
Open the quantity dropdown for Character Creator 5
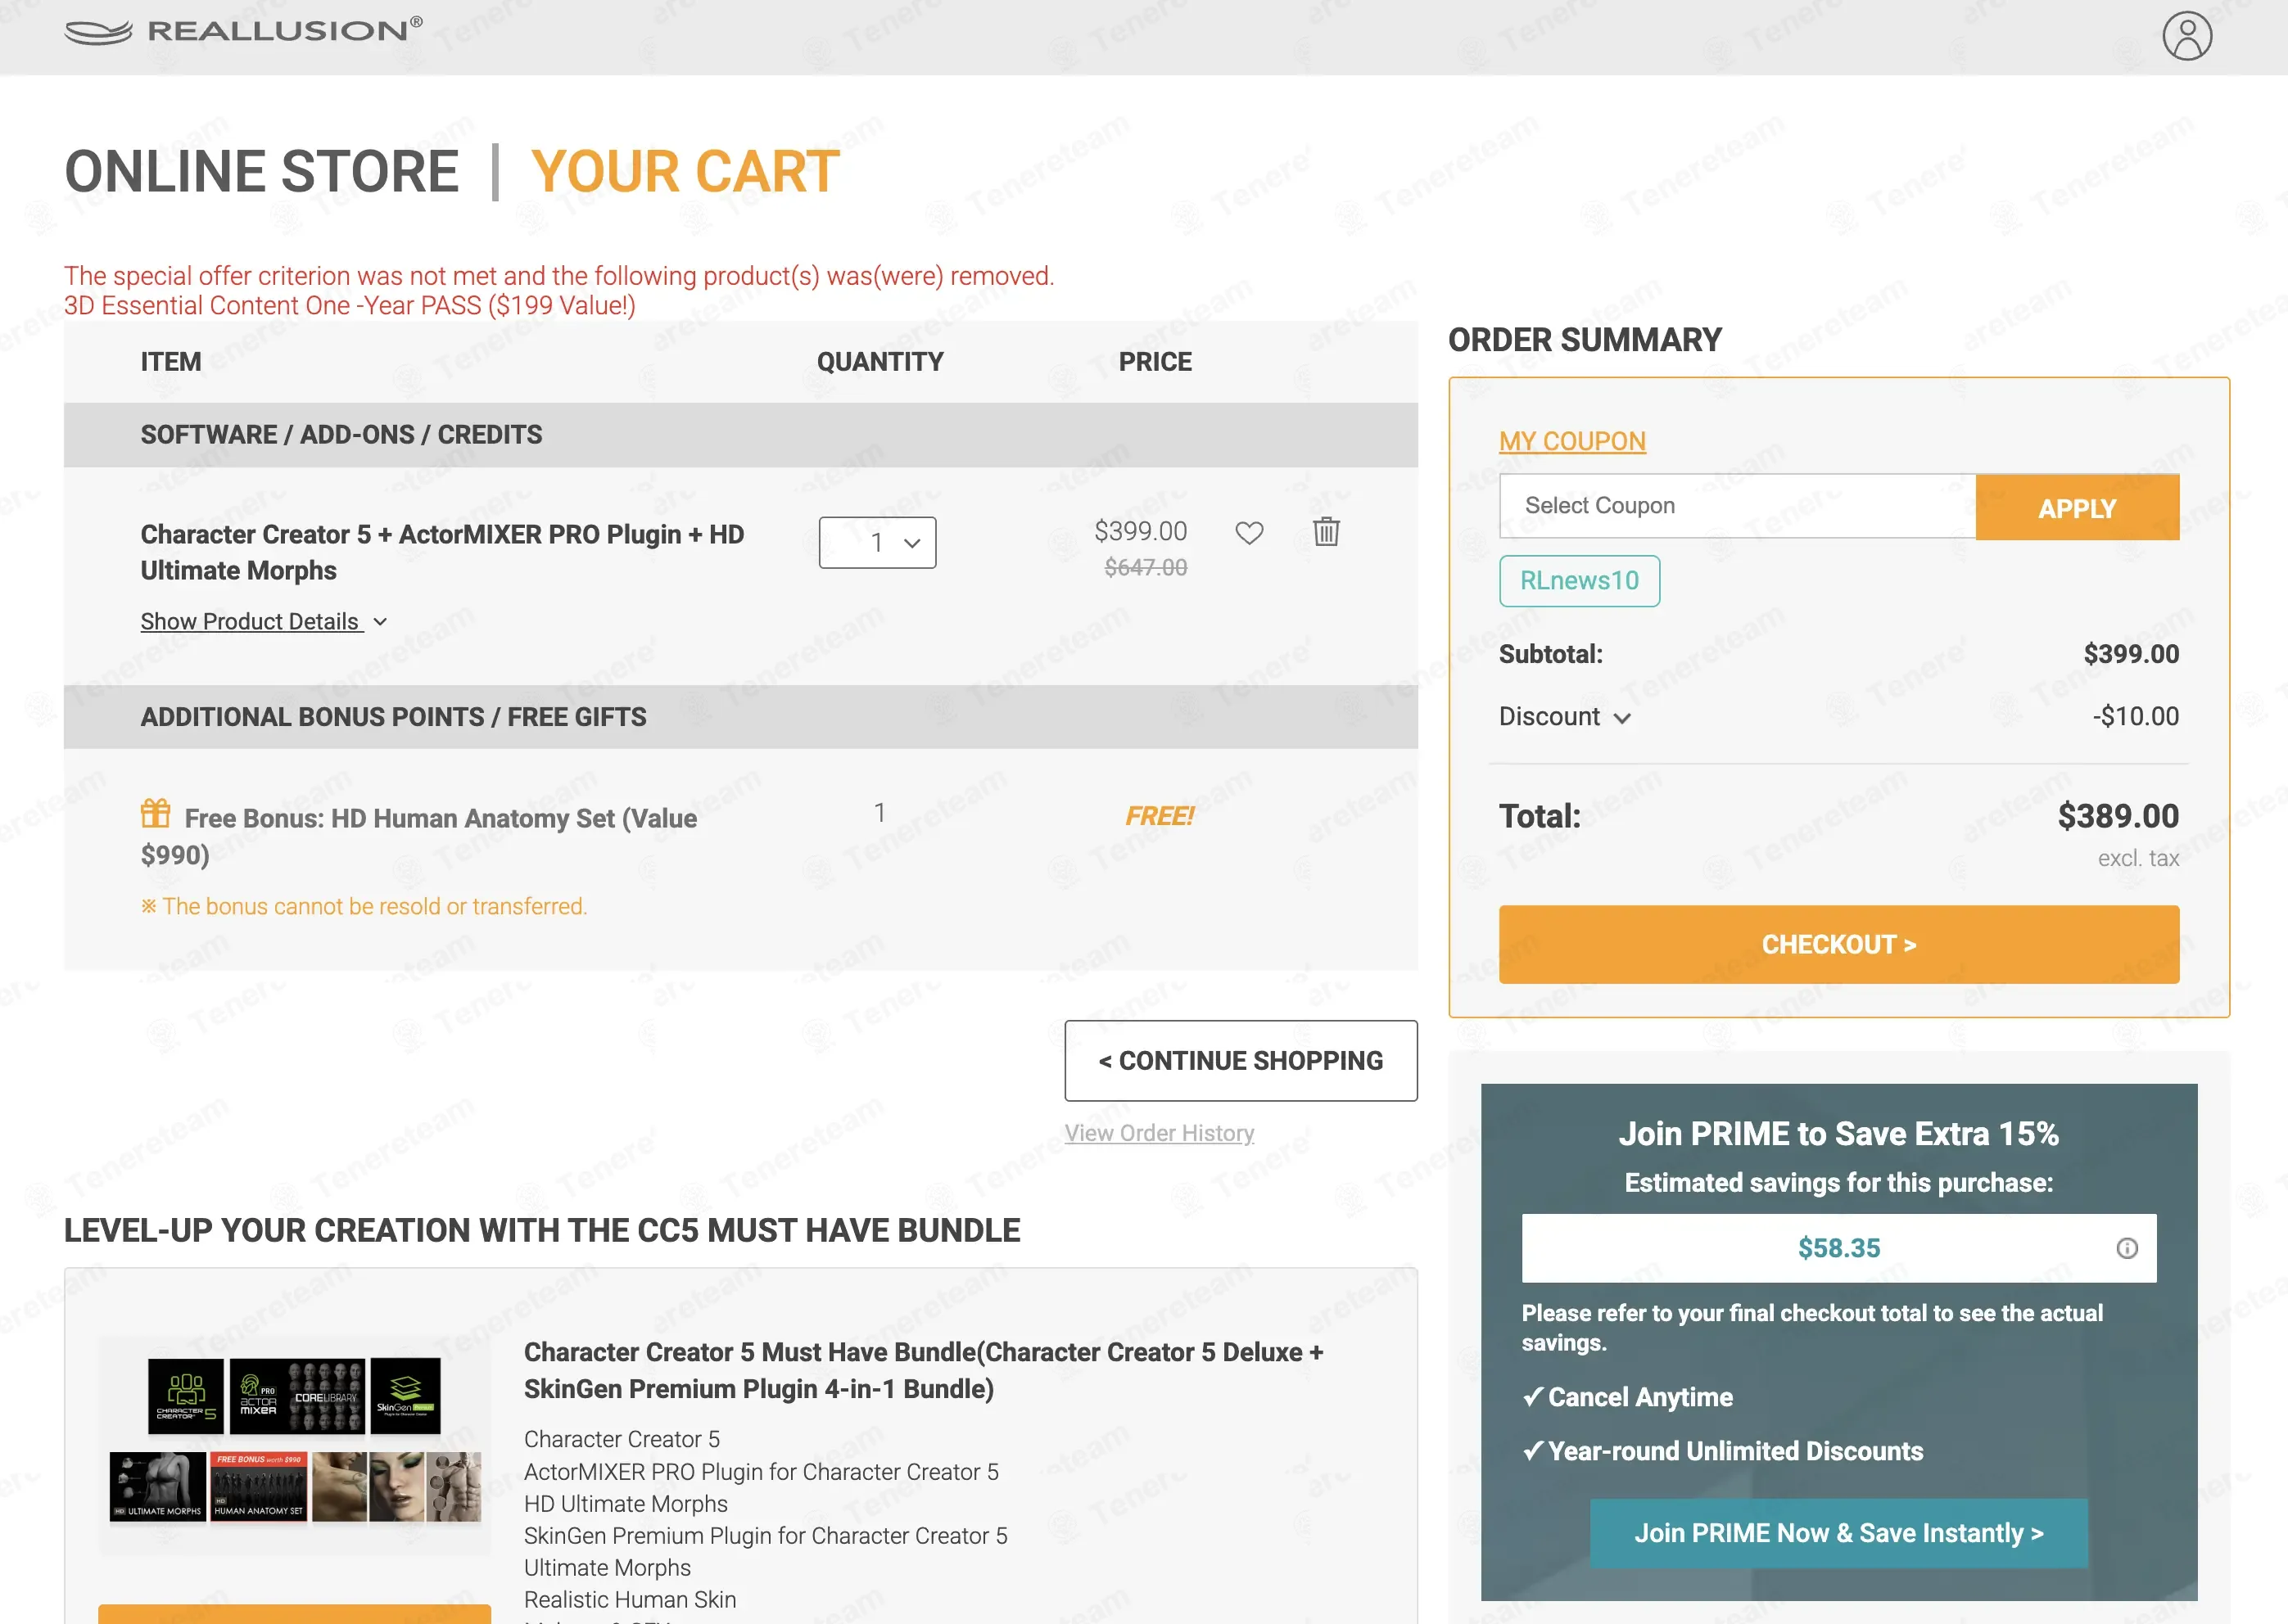click(877, 542)
